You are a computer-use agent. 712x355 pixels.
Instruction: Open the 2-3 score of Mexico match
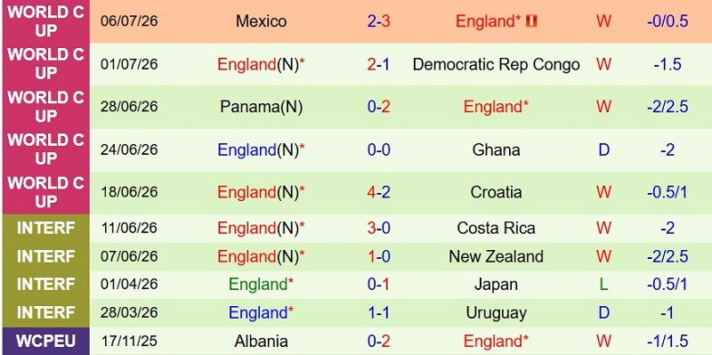(x=379, y=21)
